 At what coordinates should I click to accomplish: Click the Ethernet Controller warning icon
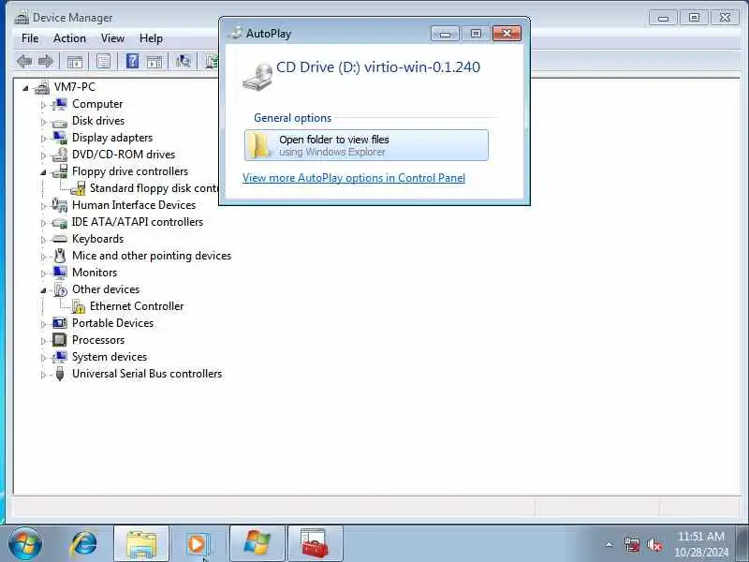pyautogui.click(x=79, y=306)
